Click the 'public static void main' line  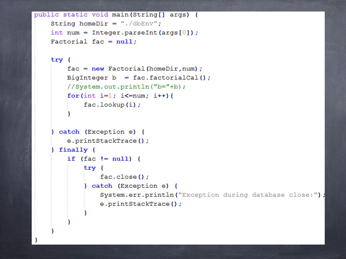(x=116, y=15)
